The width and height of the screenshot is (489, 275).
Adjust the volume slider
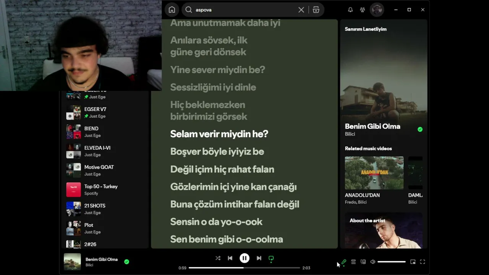(x=392, y=262)
